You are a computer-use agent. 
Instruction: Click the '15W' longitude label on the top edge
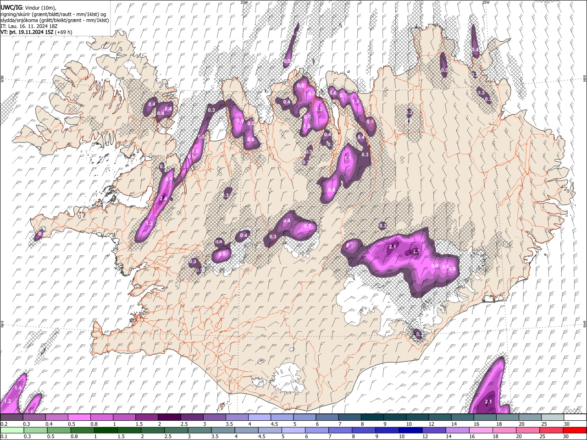tap(486, 2)
